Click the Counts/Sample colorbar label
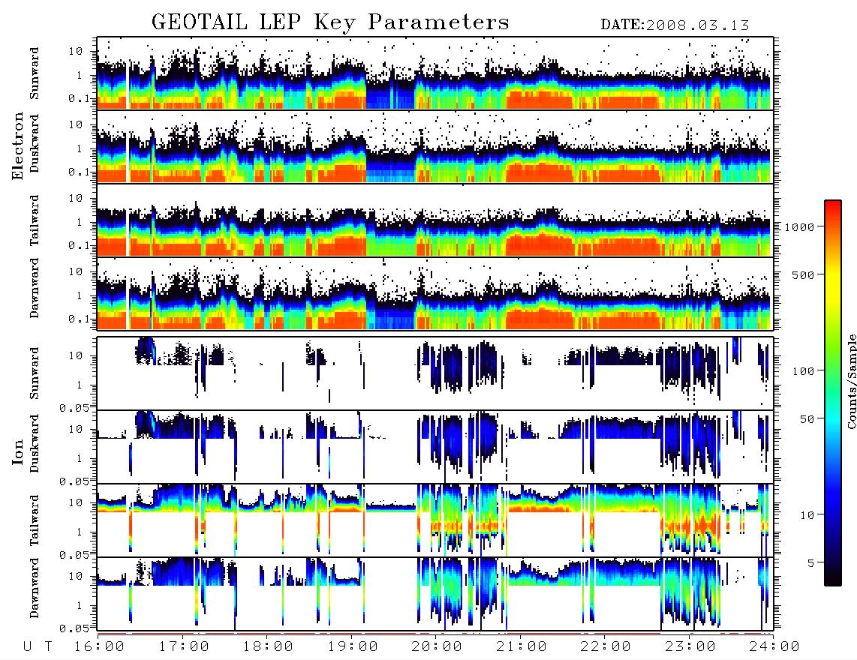Image resolution: width=857 pixels, height=660 pixels. point(851,381)
